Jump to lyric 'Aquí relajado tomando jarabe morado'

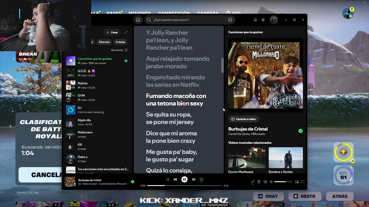click(178, 62)
